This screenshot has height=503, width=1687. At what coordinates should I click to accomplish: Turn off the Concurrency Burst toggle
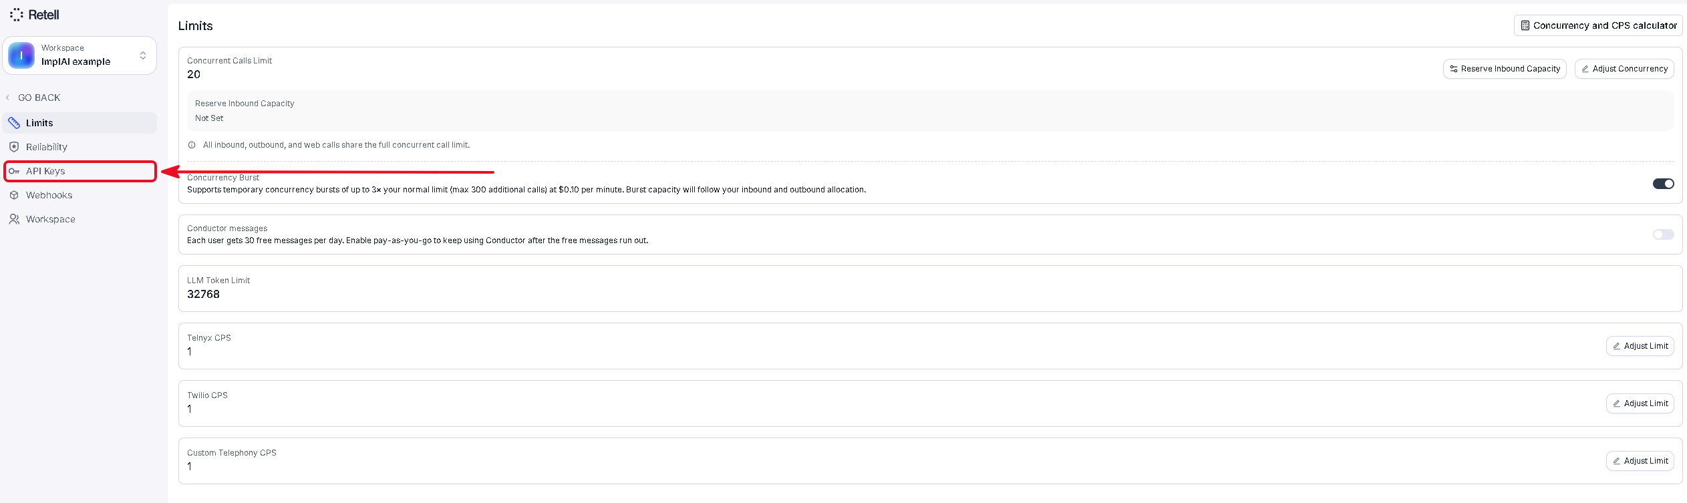[x=1663, y=184]
